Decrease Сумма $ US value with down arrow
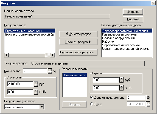Image resolution: width=157 pixels, height=114 pixels. [x=121, y=89]
